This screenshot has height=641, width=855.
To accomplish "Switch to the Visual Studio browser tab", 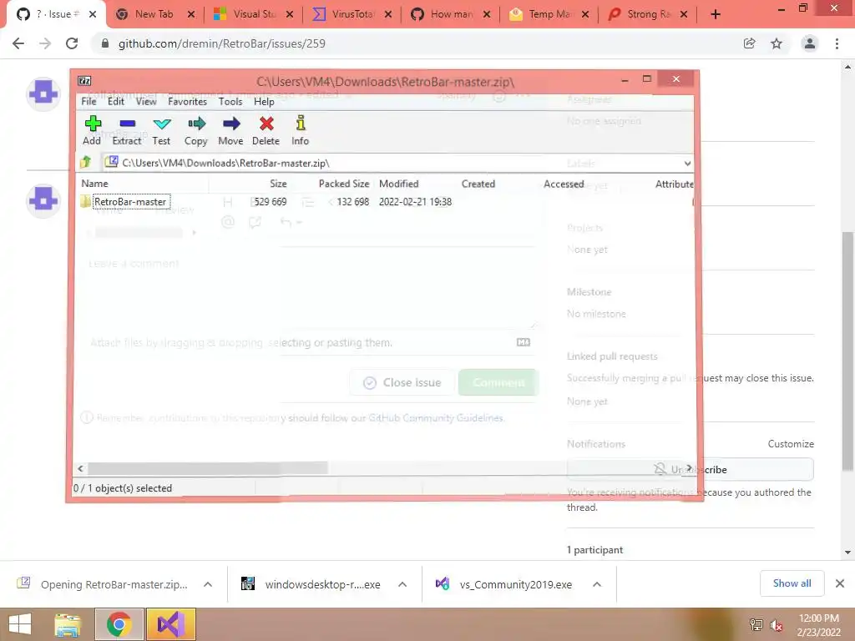I will (254, 14).
